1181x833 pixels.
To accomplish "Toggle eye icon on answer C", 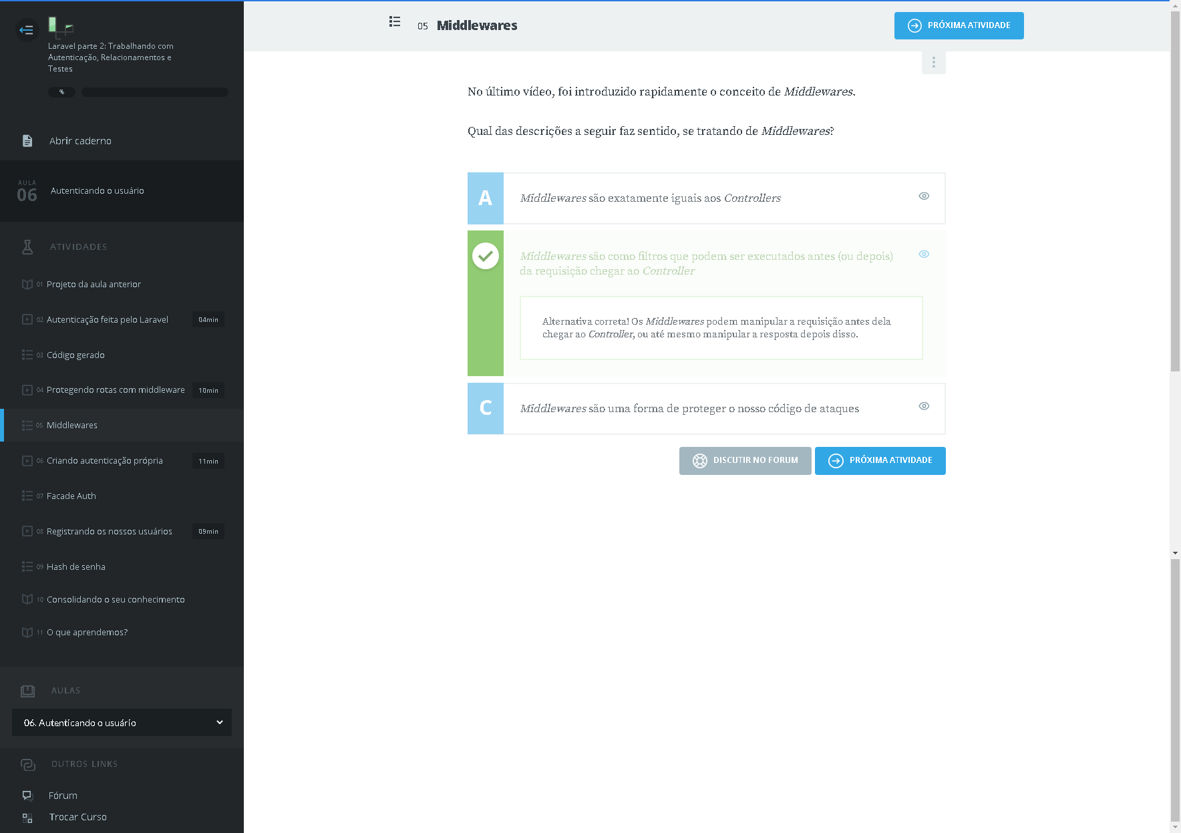I will [x=924, y=406].
